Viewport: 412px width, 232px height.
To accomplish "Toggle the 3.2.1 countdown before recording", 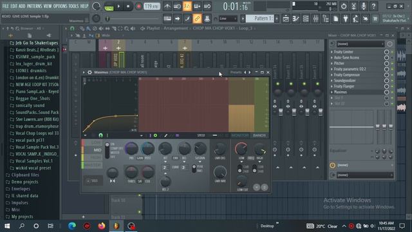I will (187, 6).
